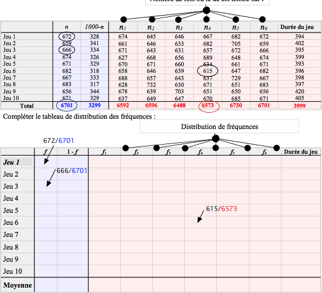The width and height of the screenshot is (322, 293).
Task: Select the value 341 in row Jeu 2
Action: click(x=94, y=43)
